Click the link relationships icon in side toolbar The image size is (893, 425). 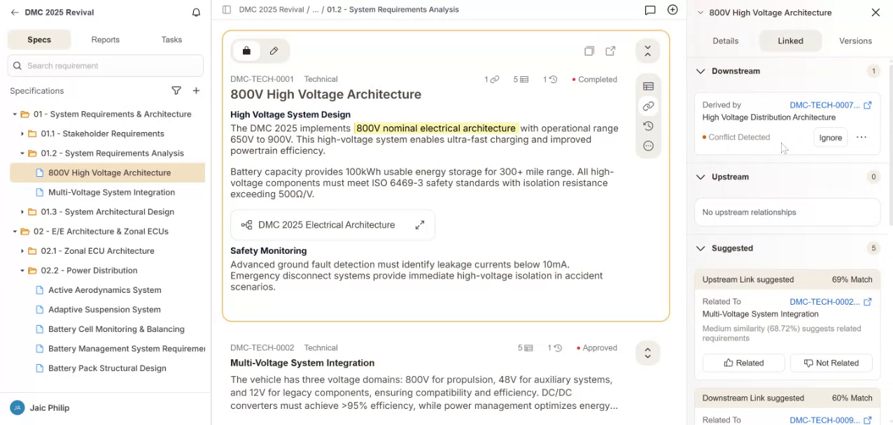coord(648,106)
